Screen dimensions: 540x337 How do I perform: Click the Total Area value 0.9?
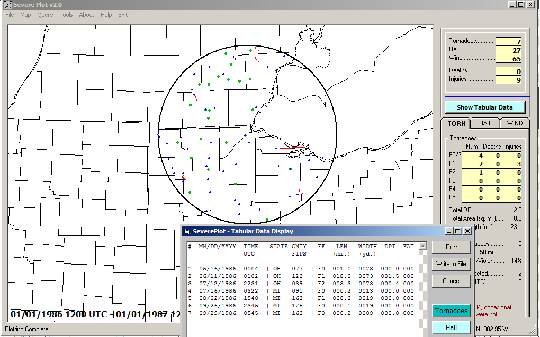(518, 218)
